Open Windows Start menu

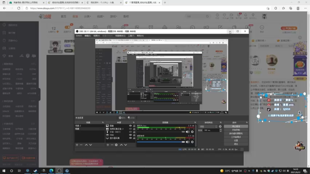(4, 171)
